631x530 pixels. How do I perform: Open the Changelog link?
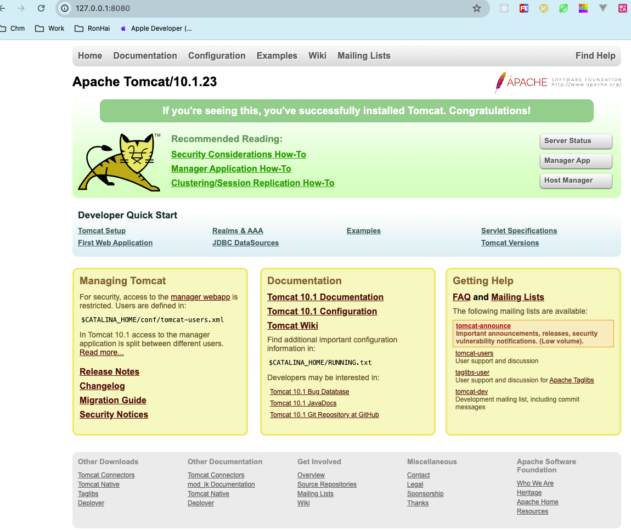[x=102, y=386]
